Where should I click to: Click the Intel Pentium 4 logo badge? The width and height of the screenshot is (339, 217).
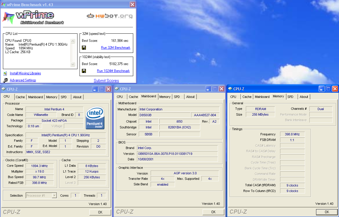95,118
